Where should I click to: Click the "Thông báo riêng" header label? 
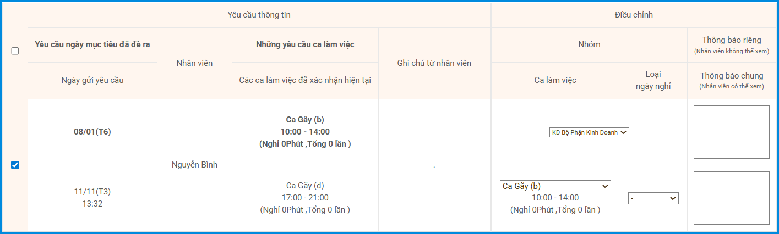(732, 40)
